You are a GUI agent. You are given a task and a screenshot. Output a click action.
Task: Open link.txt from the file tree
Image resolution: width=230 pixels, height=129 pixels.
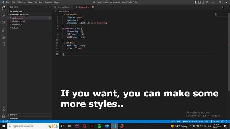[x=29, y=28]
